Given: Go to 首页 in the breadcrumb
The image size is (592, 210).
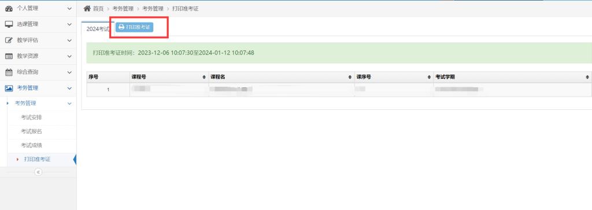Looking at the screenshot, I should (98, 9).
